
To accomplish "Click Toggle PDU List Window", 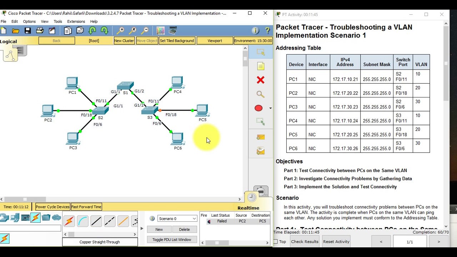I will tap(172, 240).
